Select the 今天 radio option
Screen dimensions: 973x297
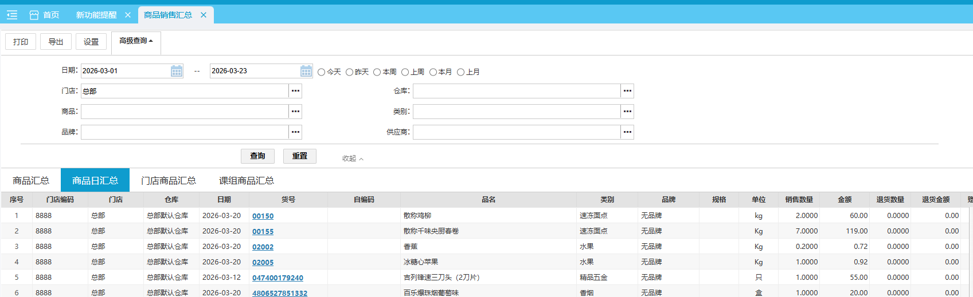click(322, 72)
